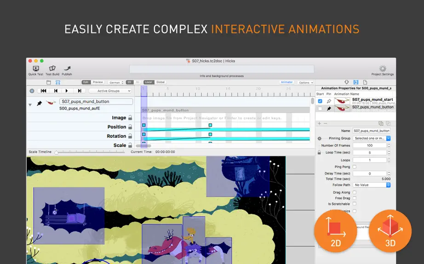Switch to the Preview tab
Screen dimensions: 424x264
(97, 82)
